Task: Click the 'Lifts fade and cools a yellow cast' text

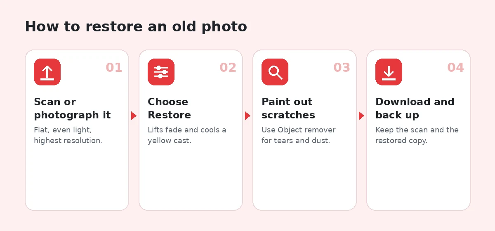Action: coord(187,135)
